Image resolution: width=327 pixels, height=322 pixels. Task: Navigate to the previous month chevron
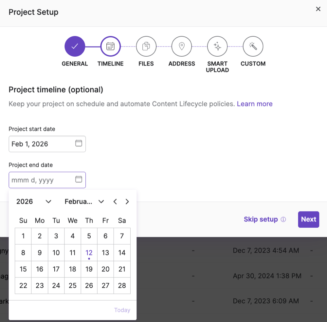tap(115, 201)
